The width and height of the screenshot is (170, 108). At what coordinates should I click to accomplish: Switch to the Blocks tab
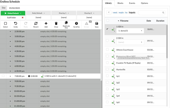click(121, 3)
